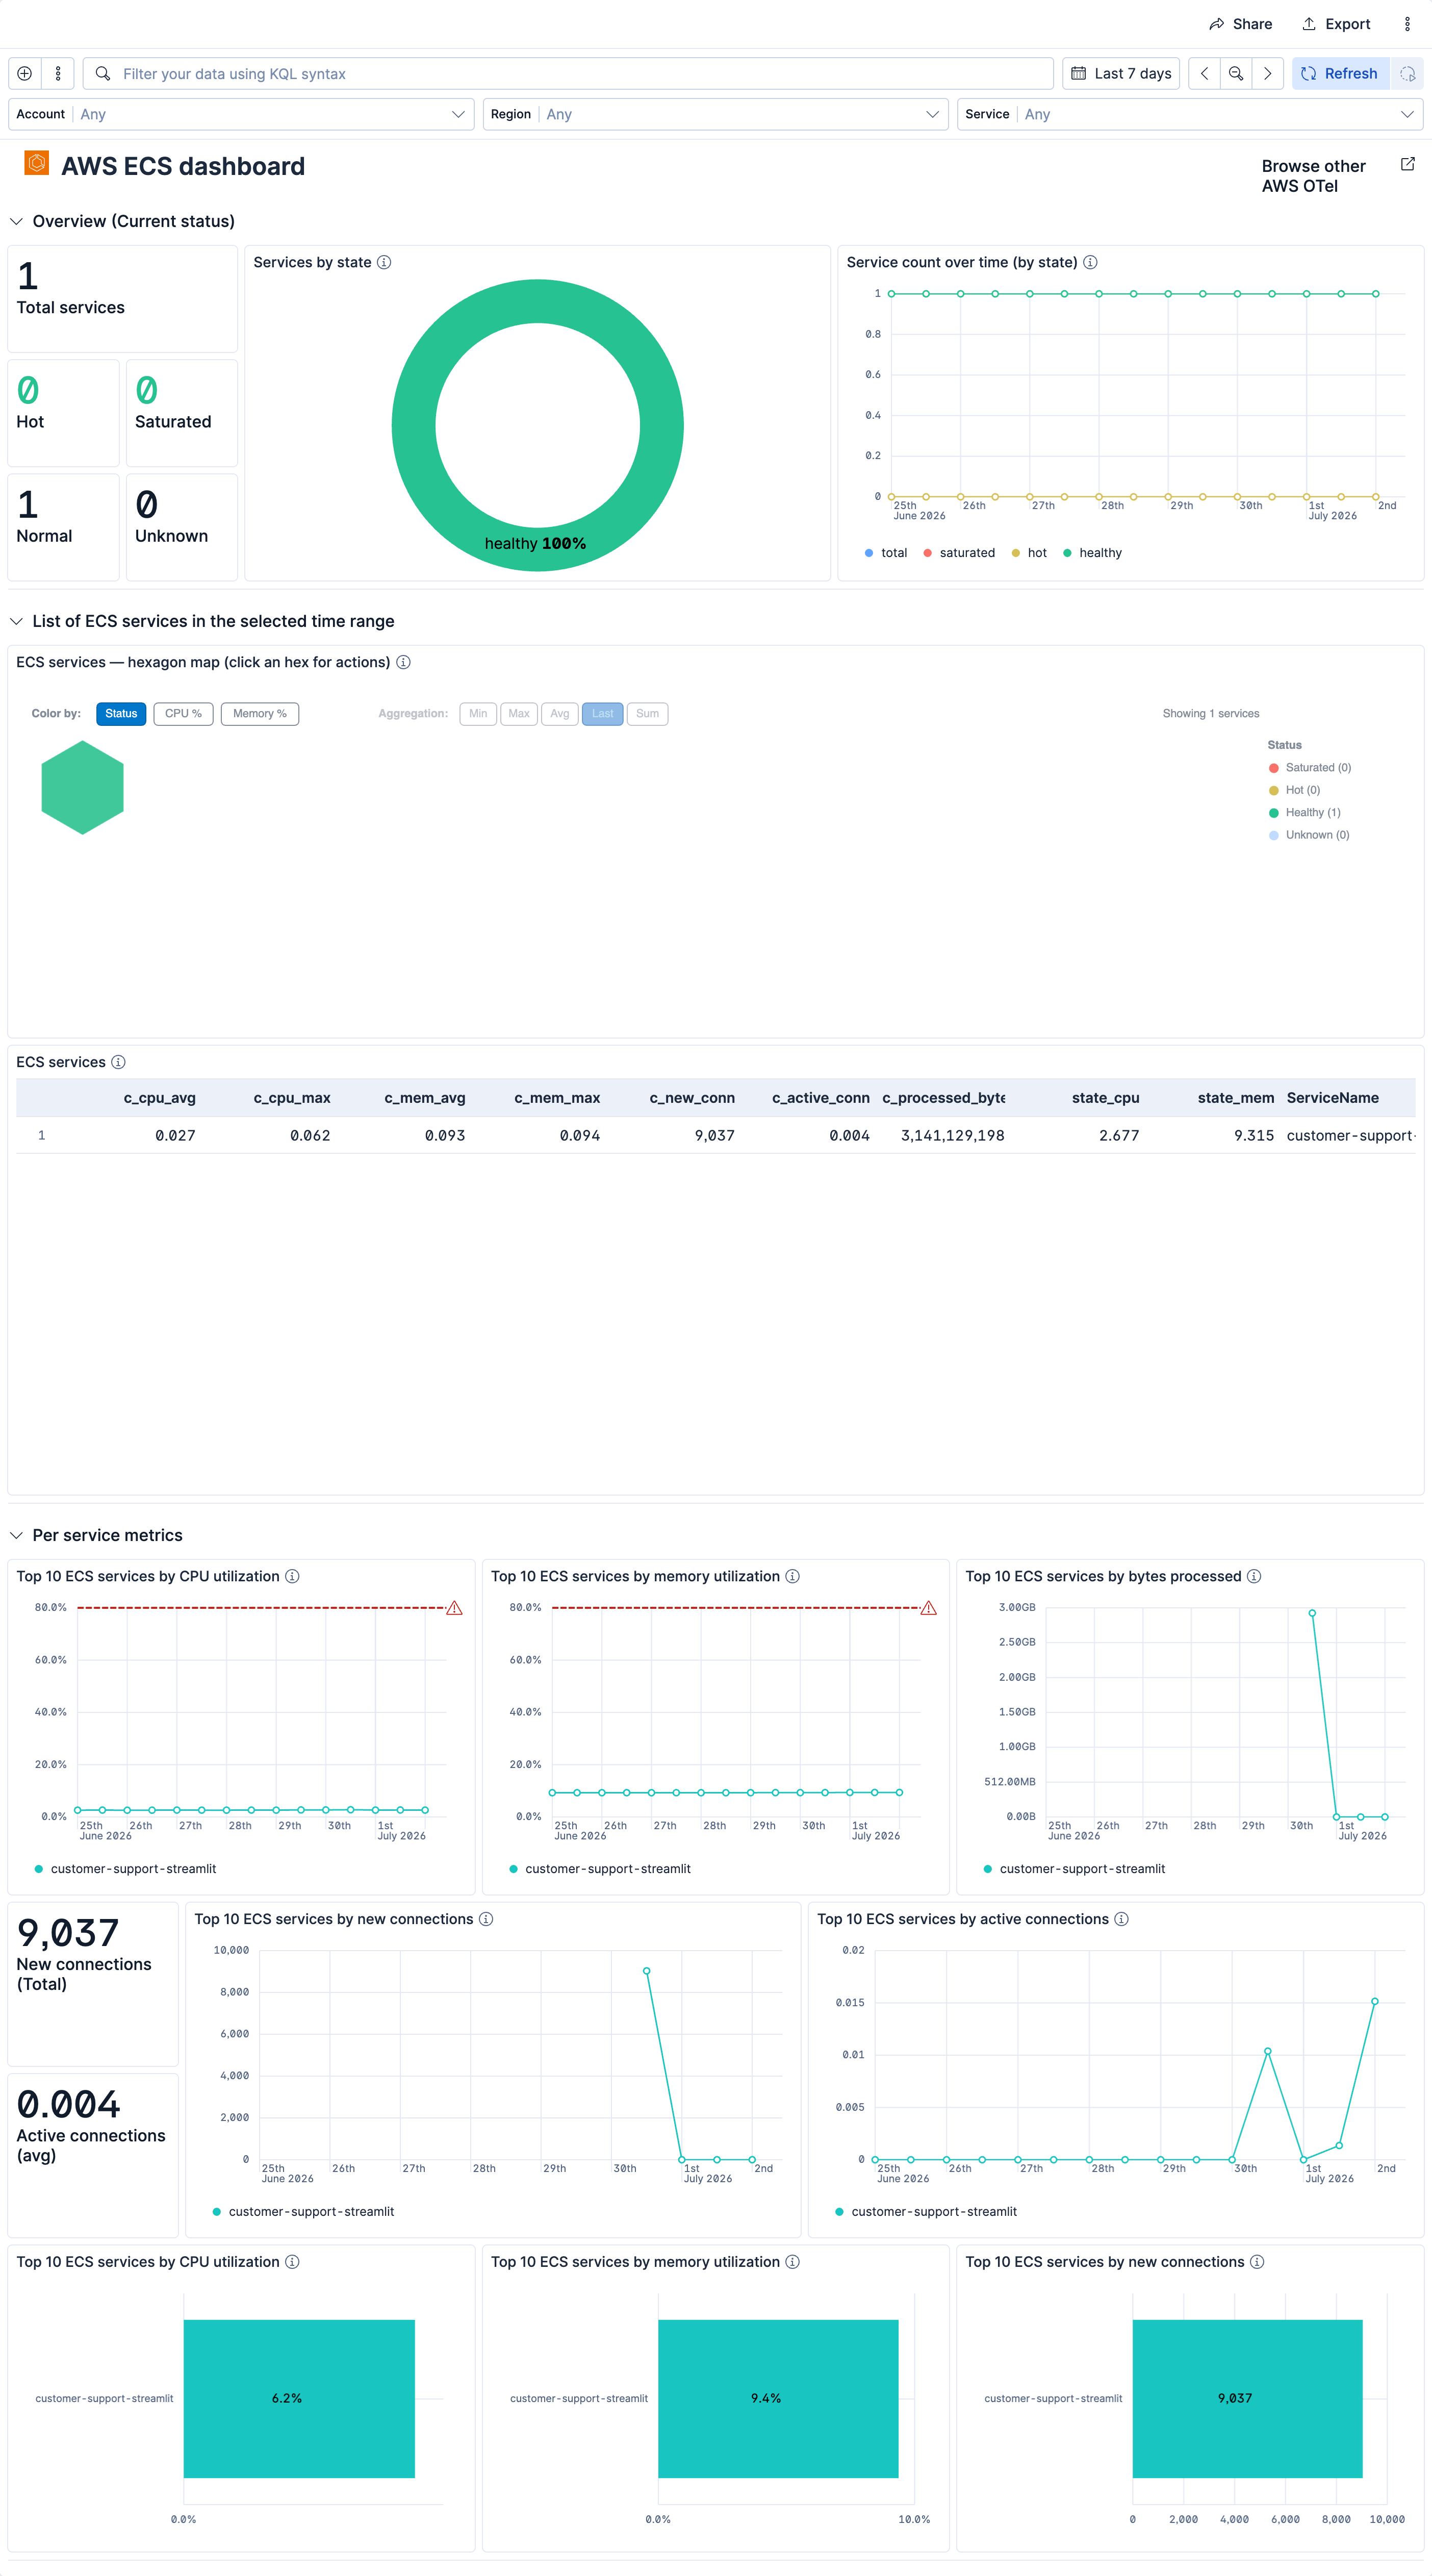1432x2576 pixels.
Task: Sort table by c_new_conn column
Action: pos(692,1098)
